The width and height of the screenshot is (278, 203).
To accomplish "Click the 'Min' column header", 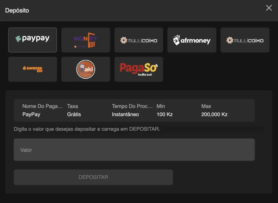I will click(161, 106).
